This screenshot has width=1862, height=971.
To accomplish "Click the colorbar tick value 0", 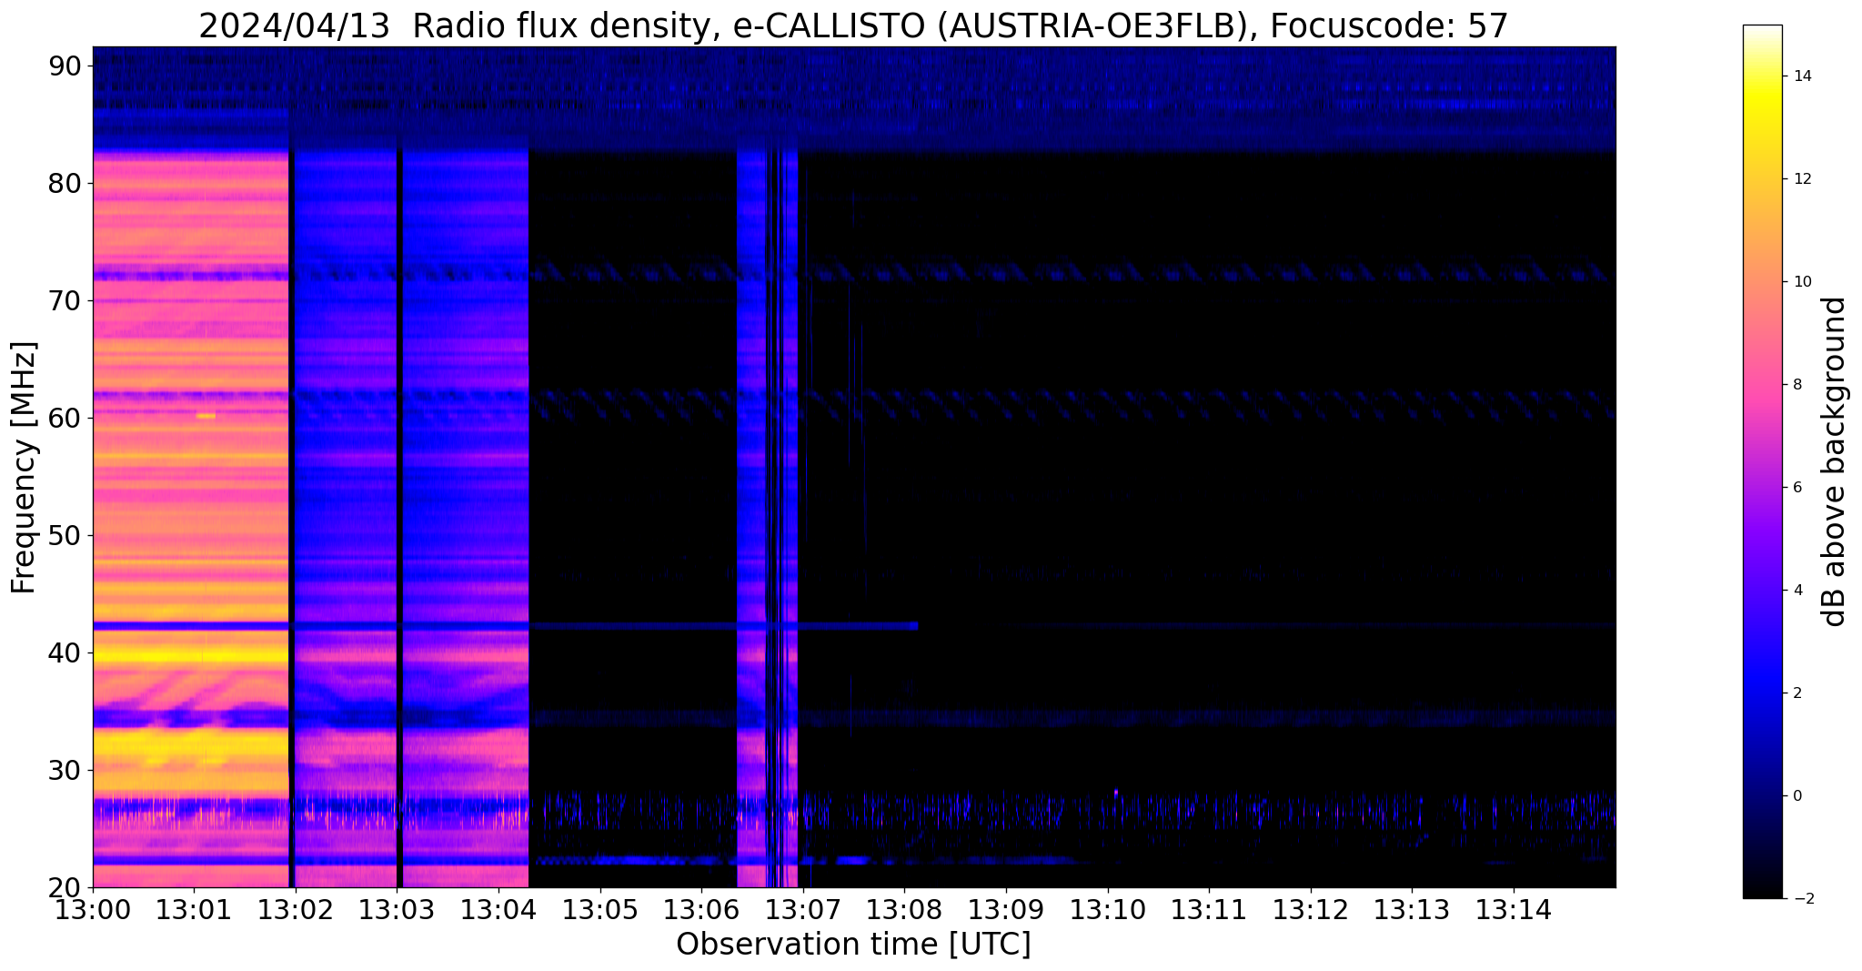I will click(1797, 796).
